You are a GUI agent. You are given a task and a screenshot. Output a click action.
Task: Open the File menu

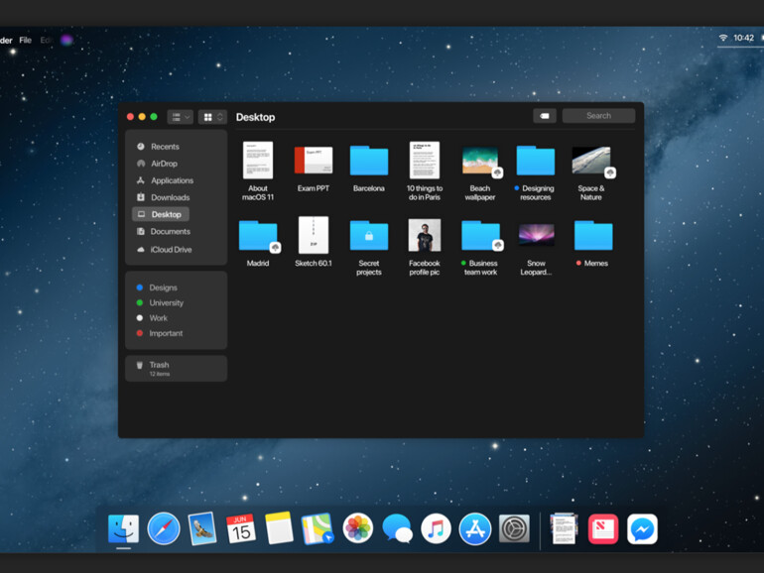pos(25,41)
